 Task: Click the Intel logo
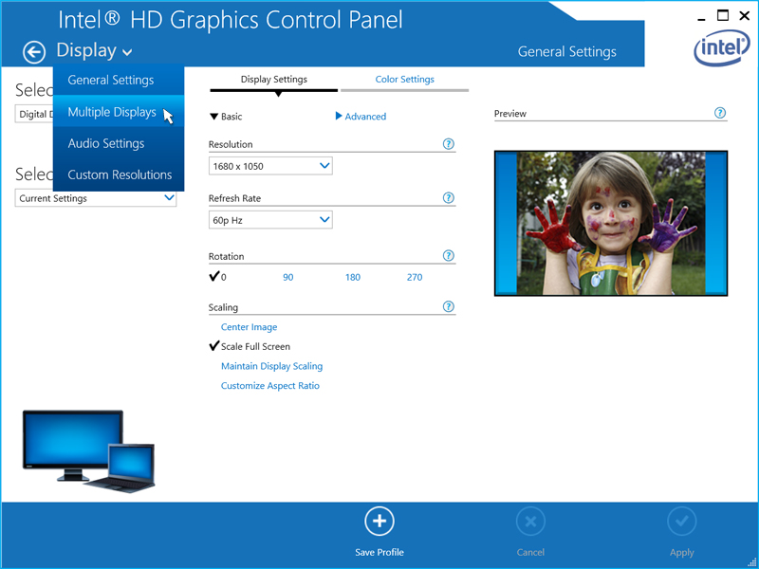pos(722,50)
